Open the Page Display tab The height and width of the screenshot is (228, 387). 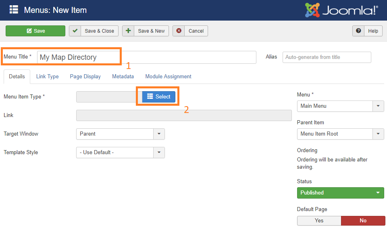pos(85,77)
